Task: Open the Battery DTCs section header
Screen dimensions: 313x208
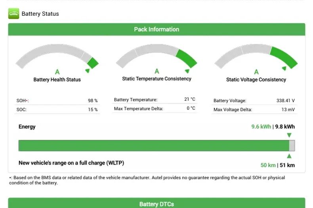Action: click(156, 203)
